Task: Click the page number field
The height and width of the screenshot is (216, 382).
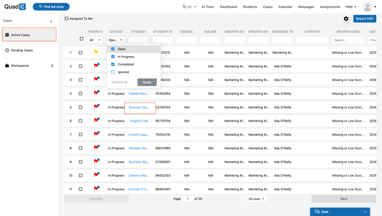Action: click(188, 199)
